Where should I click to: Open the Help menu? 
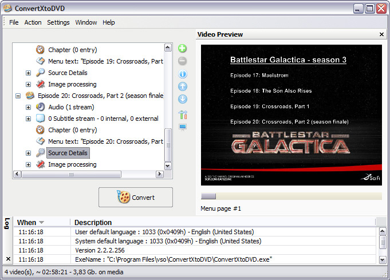[109, 22]
